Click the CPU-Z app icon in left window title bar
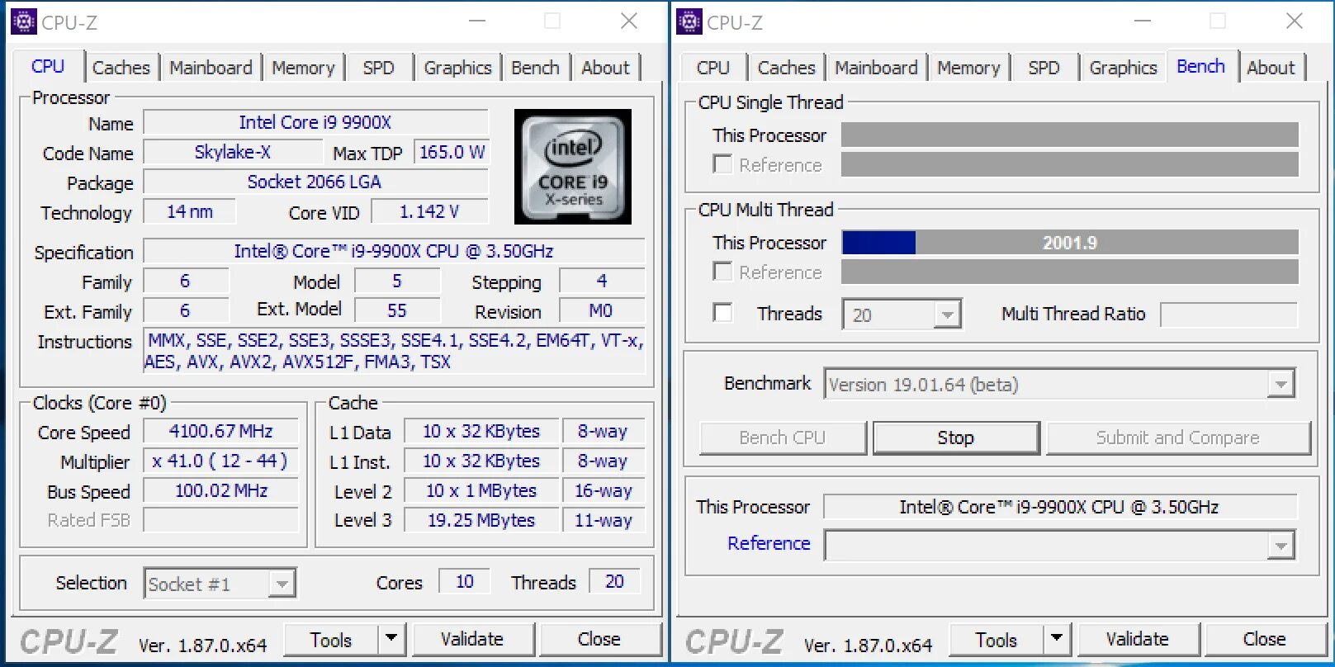This screenshot has height=667, width=1335. (23, 21)
